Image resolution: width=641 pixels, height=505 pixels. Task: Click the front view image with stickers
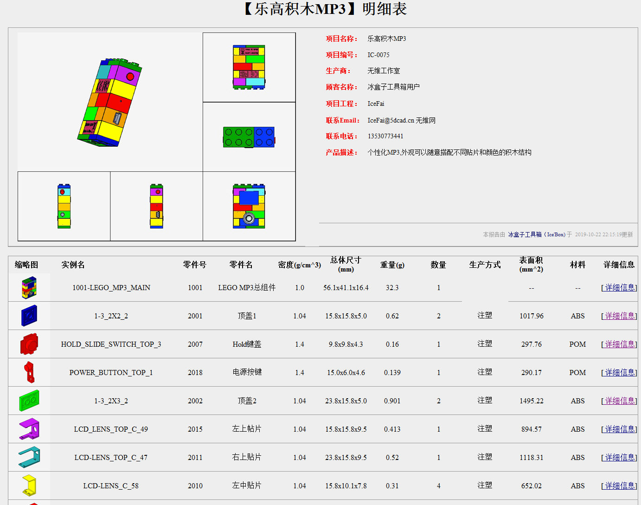[x=249, y=67]
